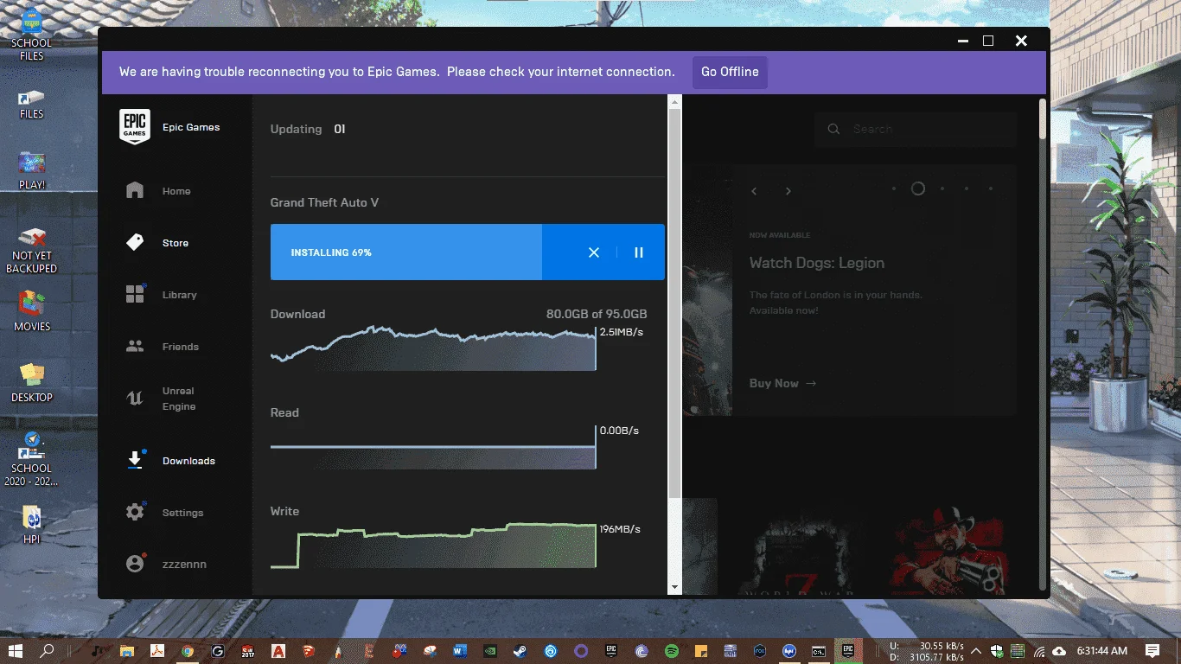Image resolution: width=1181 pixels, height=664 pixels.
Task: Open the Wi-Fi network tray icon
Action: click(1038, 651)
